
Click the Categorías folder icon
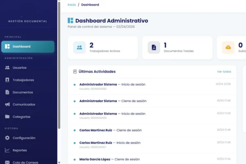point(7,117)
